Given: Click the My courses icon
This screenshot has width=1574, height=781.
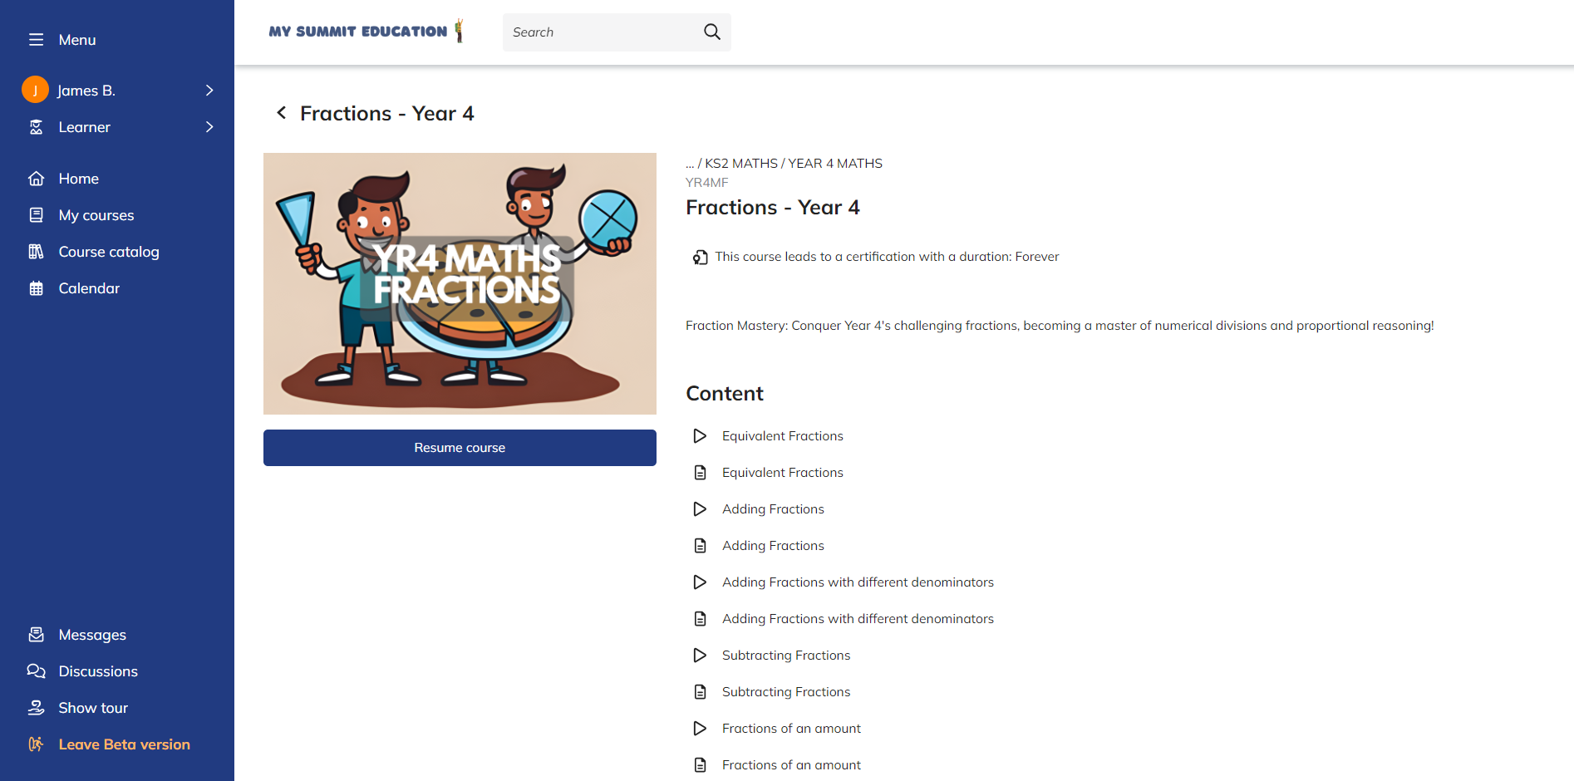Looking at the screenshot, I should [36, 215].
